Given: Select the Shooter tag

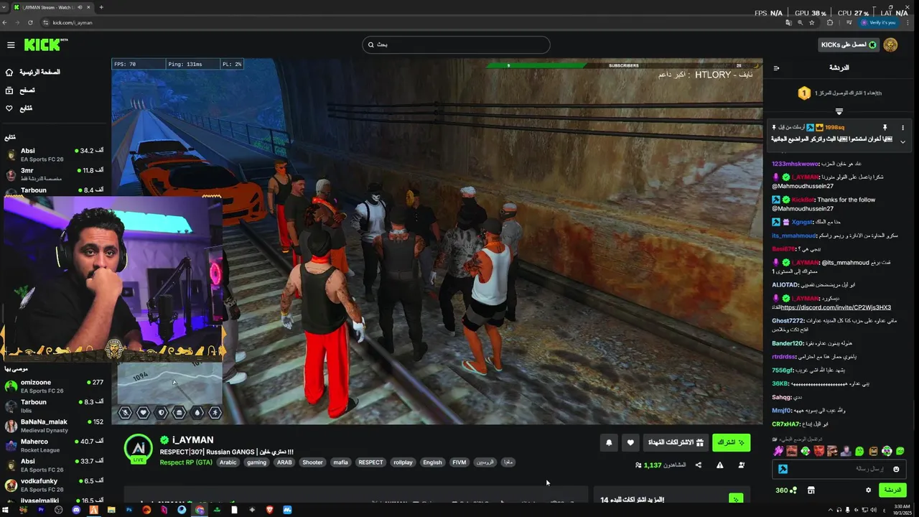Looking at the screenshot, I should [312, 462].
